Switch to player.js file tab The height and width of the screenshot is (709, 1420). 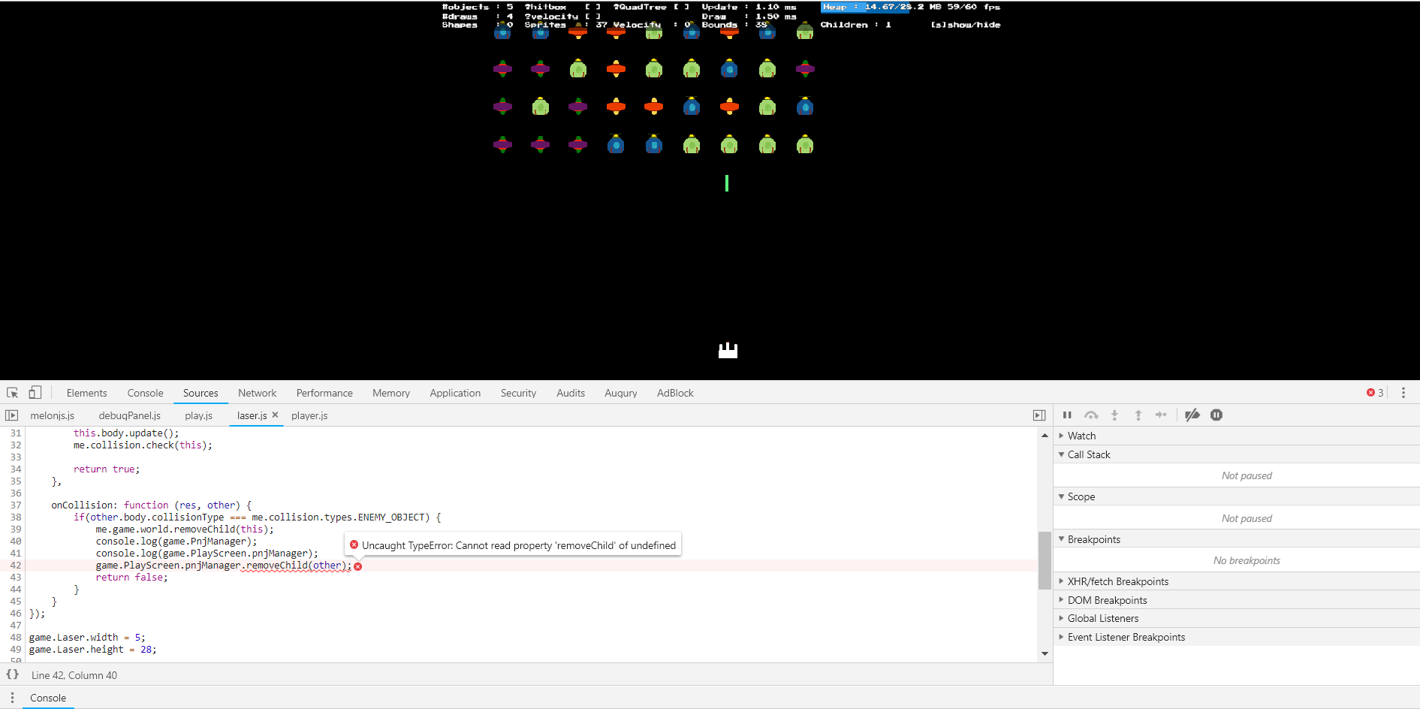[x=309, y=415]
